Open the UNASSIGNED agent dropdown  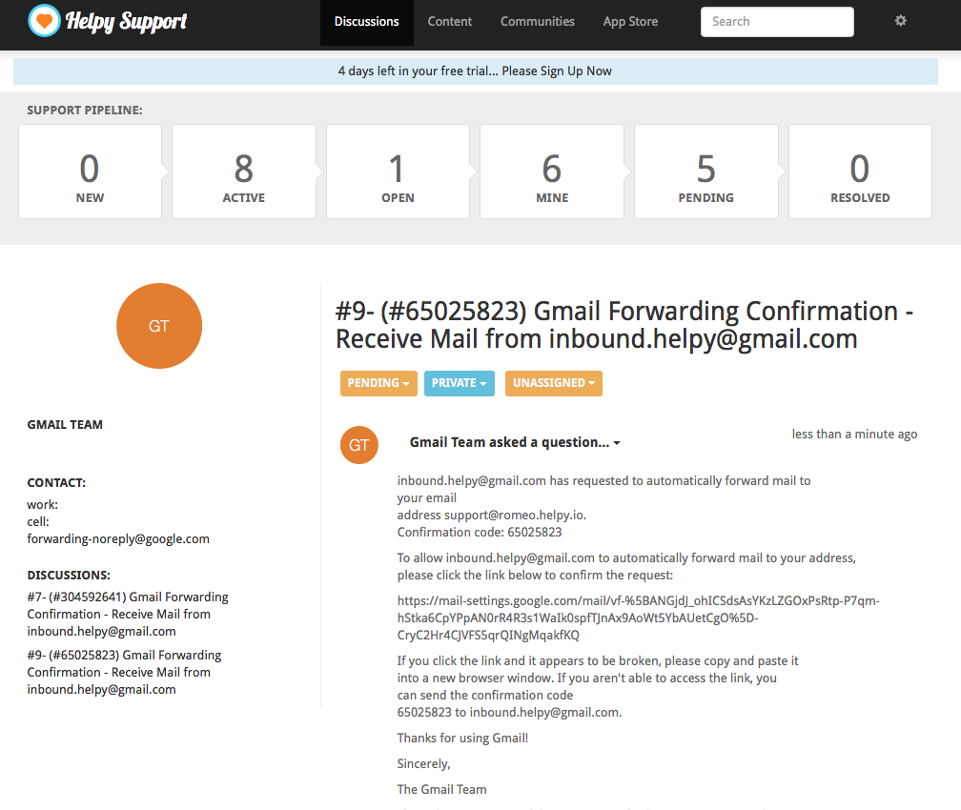click(x=553, y=383)
